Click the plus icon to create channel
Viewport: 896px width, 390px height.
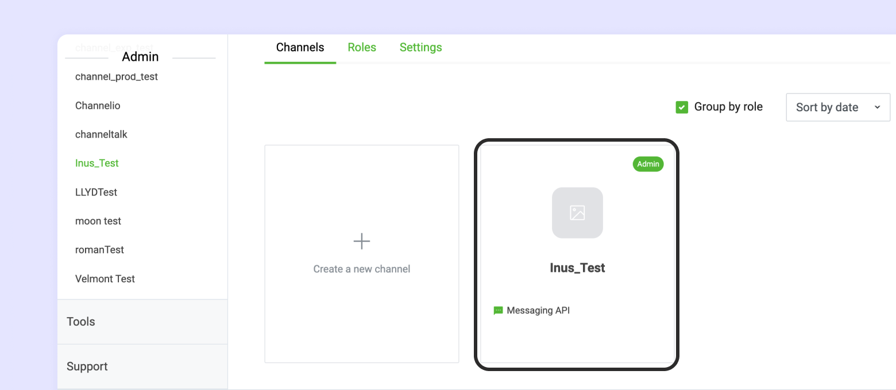tap(361, 241)
